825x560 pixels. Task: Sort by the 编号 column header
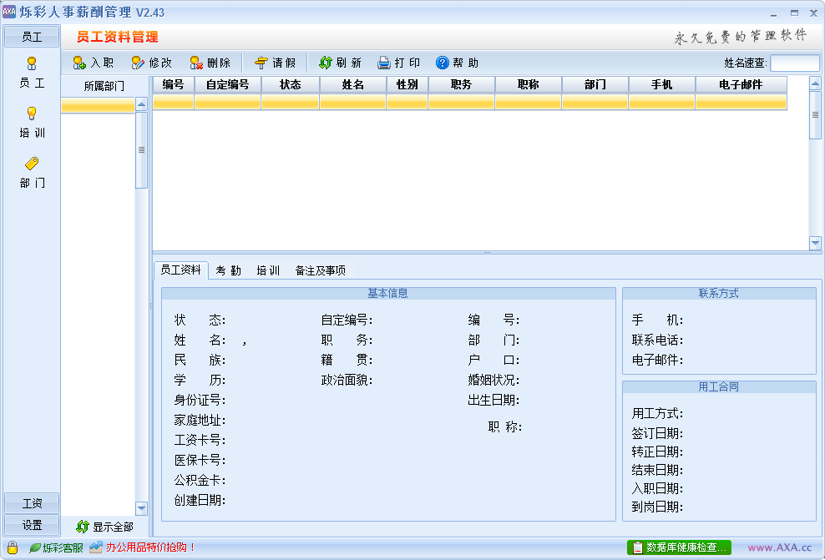173,84
